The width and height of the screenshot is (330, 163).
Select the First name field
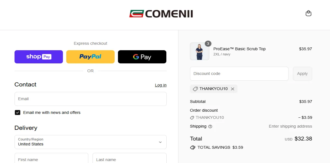(x=51, y=159)
